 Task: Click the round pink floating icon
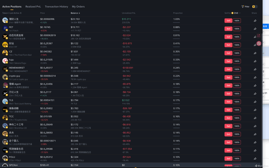point(259,43)
